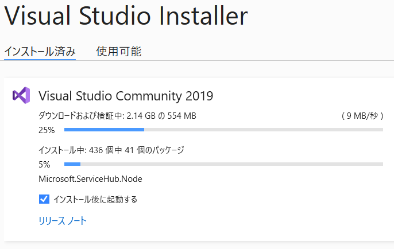Click the Visual Studio Installer heading
Image resolution: width=394 pixels, height=249 pixels.
[126, 15]
